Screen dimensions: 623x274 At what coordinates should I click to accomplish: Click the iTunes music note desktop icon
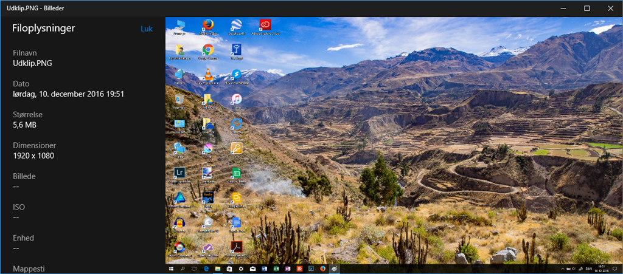click(x=237, y=99)
